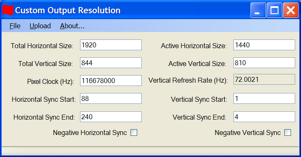The width and height of the screenshot is (301, 157).
Task: Click the Active Horizontal Size field
Action: tap(264, 45)
